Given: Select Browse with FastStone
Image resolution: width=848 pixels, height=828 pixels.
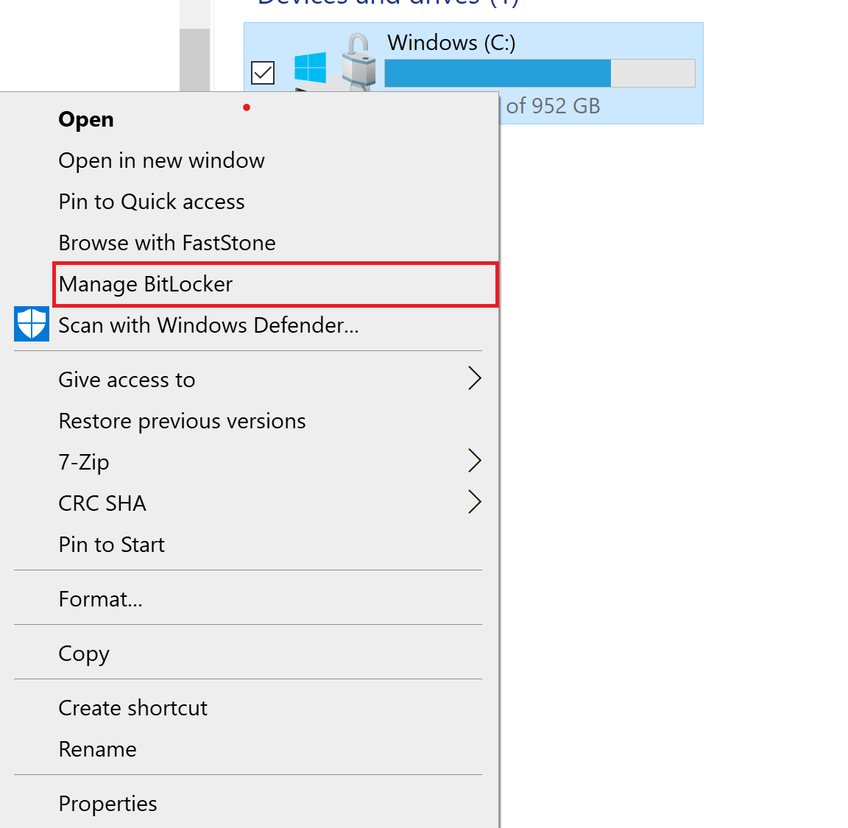Looking at the screenshot, I should (x=167, y=243).
